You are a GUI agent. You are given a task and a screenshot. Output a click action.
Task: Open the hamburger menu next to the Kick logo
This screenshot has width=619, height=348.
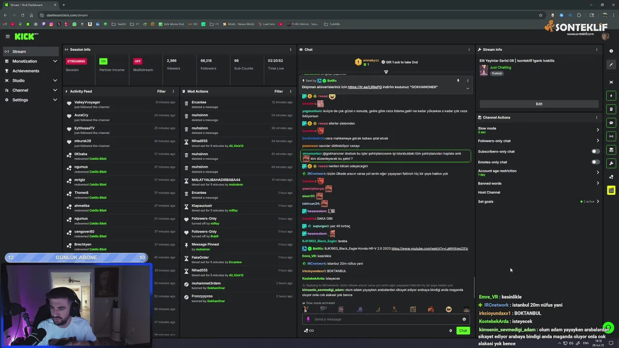click(8, 36)
